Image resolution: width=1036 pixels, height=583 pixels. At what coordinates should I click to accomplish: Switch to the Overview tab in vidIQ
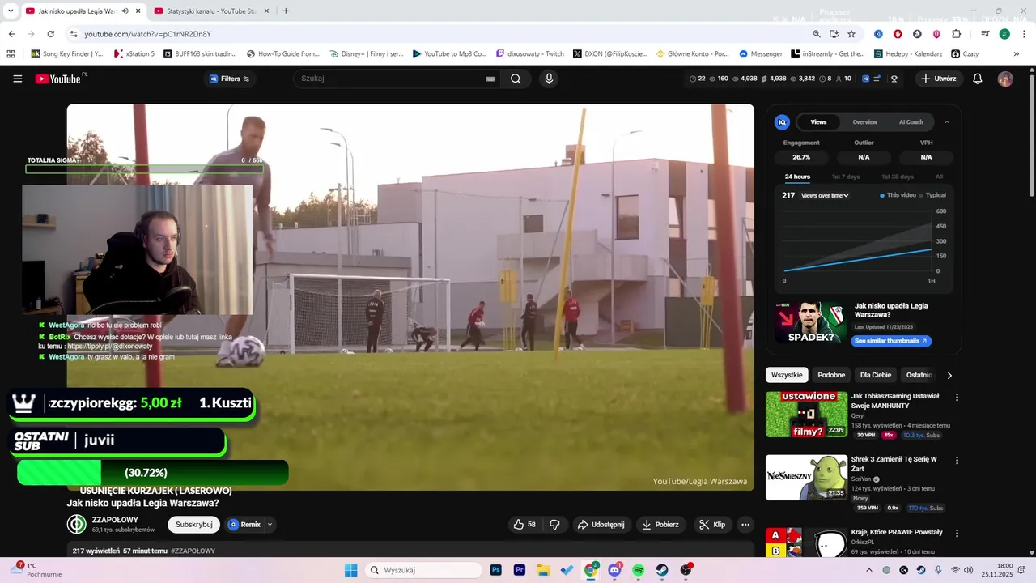point(864,122)
